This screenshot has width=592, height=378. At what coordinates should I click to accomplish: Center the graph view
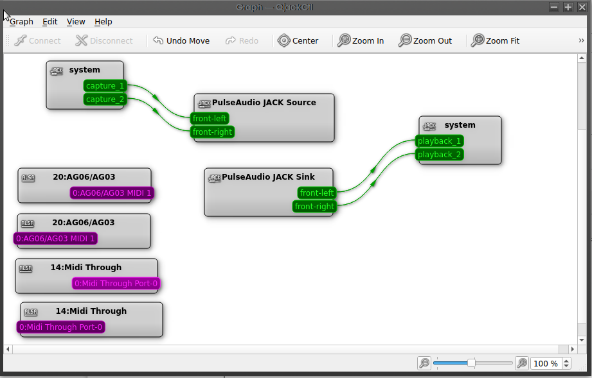pos(298,40)
